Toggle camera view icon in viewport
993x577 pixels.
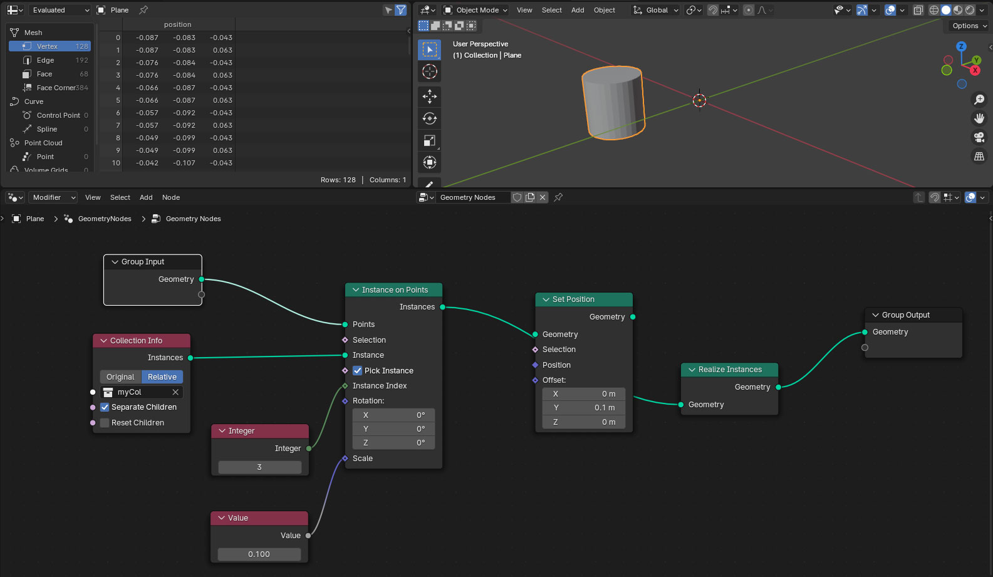click(x=979, y=137)
